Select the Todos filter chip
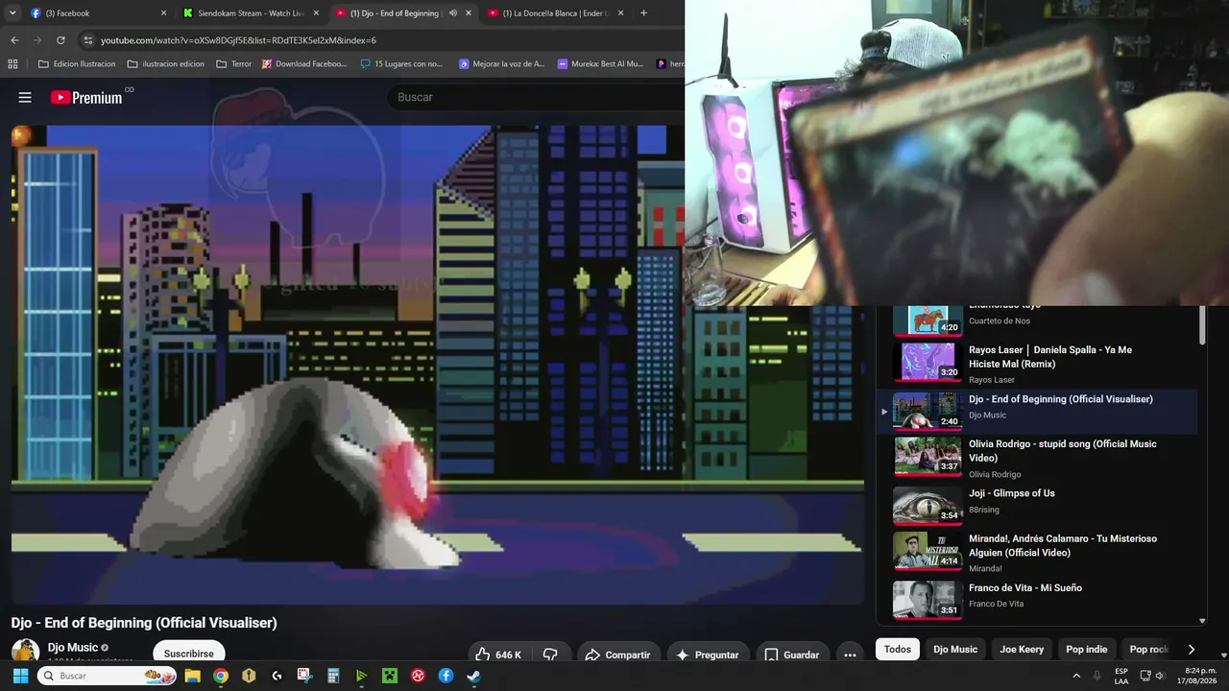The image size is (1229, 691). pos(898,650)
